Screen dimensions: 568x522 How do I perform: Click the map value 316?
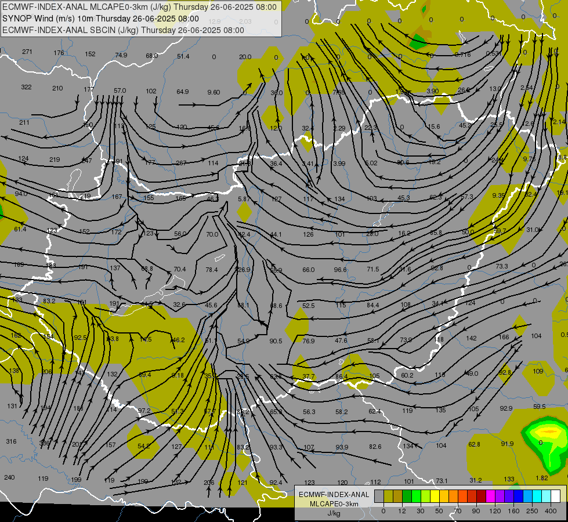pos(11,441)
